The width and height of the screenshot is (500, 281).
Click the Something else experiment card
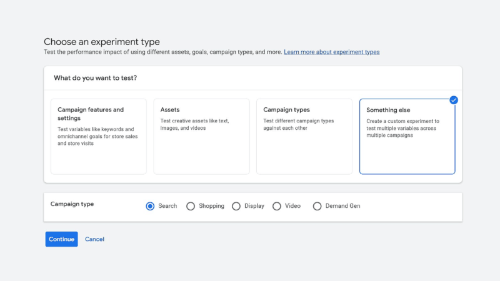point(407,136)
